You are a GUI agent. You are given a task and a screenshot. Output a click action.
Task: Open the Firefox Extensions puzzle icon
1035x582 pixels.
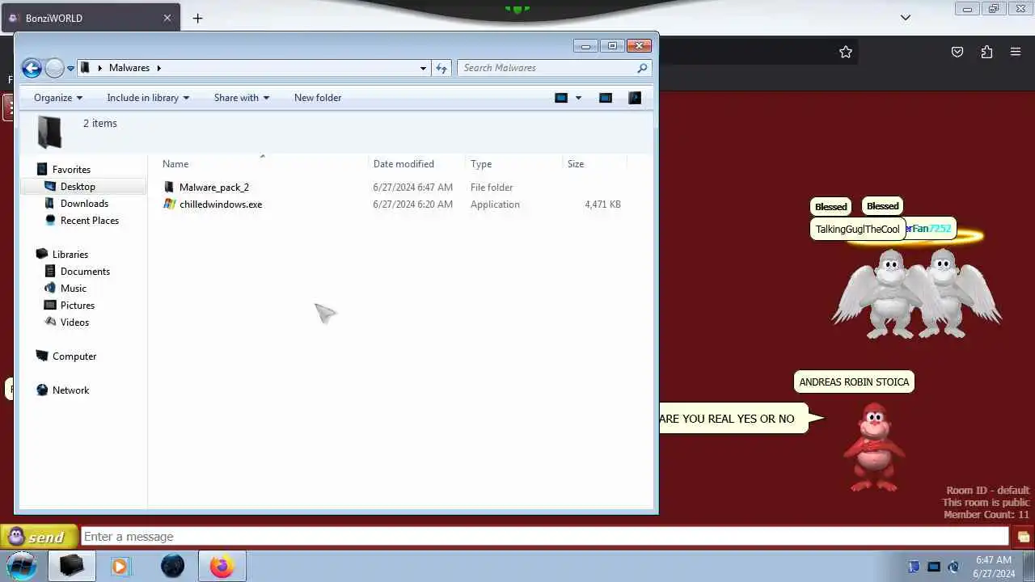coord(986,52)
